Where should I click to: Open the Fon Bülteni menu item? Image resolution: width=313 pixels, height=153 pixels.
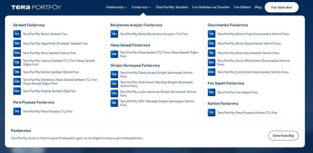click(x=242, y=7)
